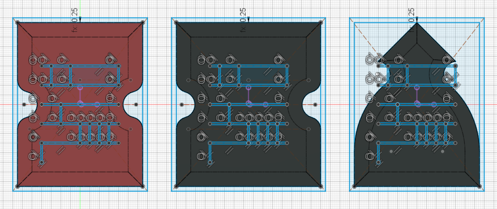This screenshot has width=497, height=209.
Task: Select top-left corner point of middle shape
Action: 176,22
